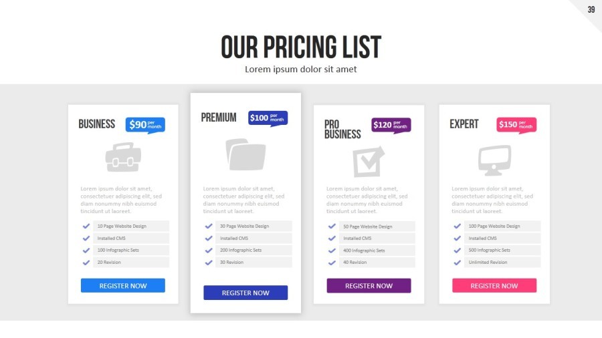Viewport: 602px width, 338px height.
Task: Select the Our Pricing List title
Action: click(x=301, y=47)
